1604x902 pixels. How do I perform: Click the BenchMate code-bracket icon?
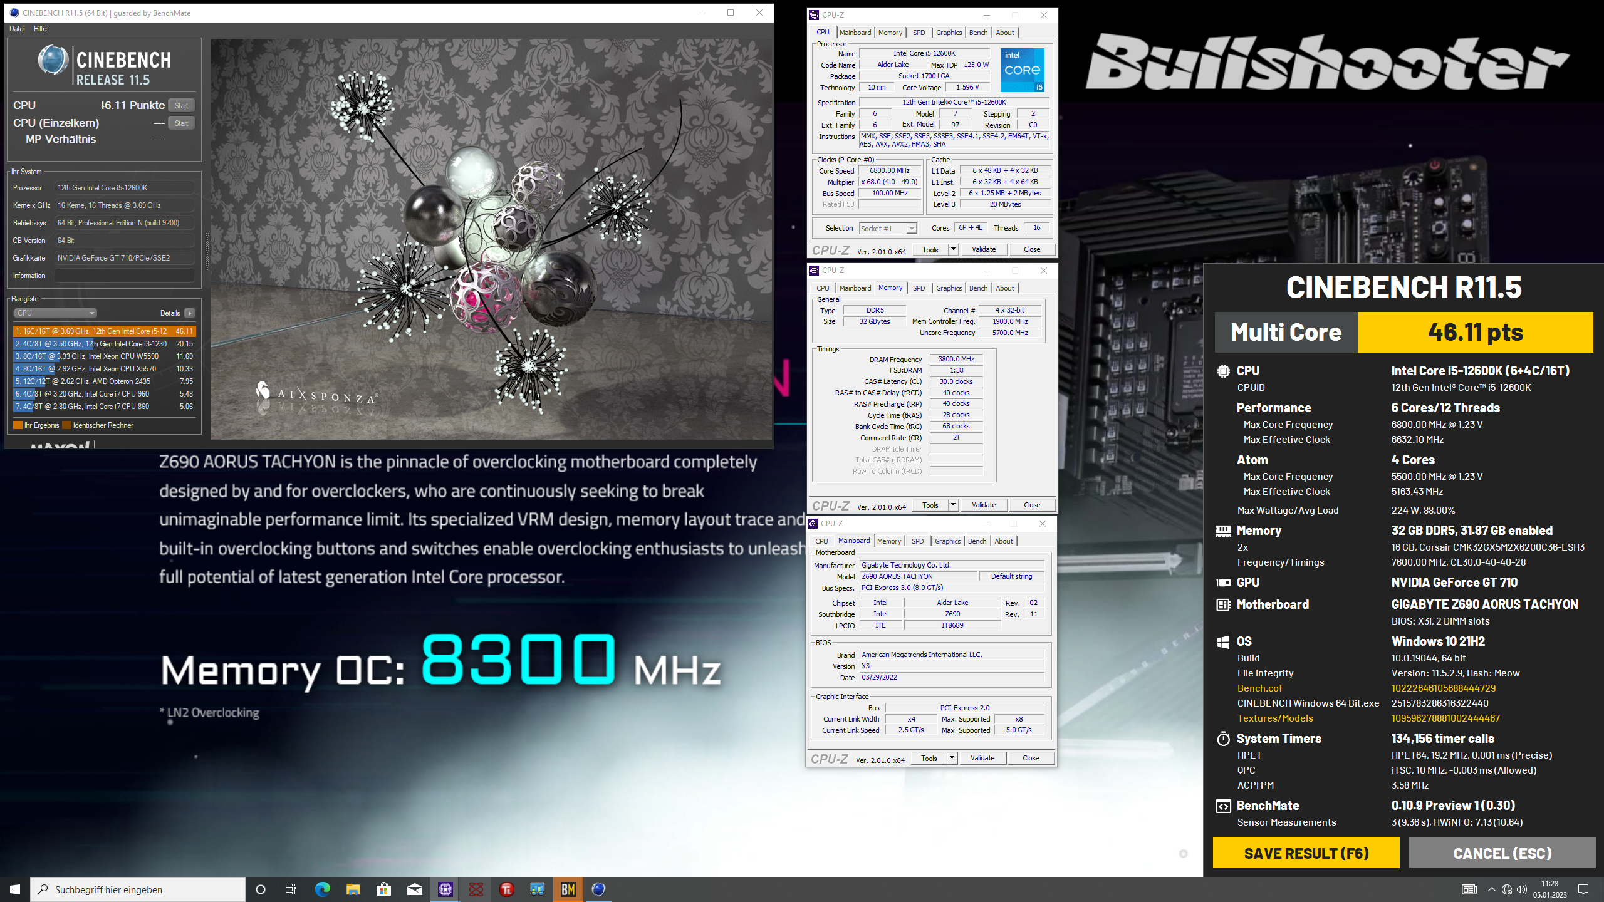coord(1223,806)
